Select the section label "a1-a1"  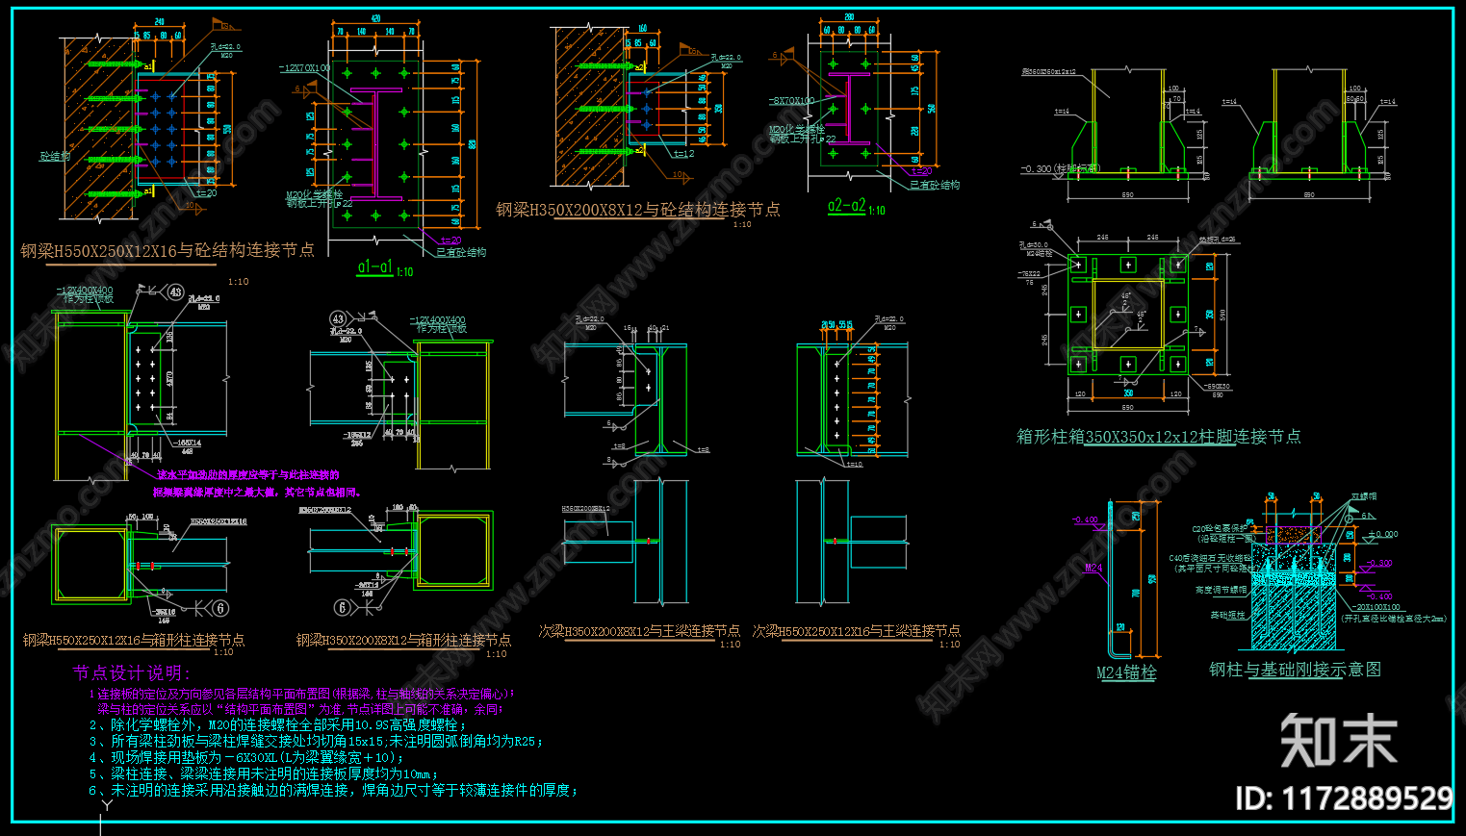click(375, 267)
